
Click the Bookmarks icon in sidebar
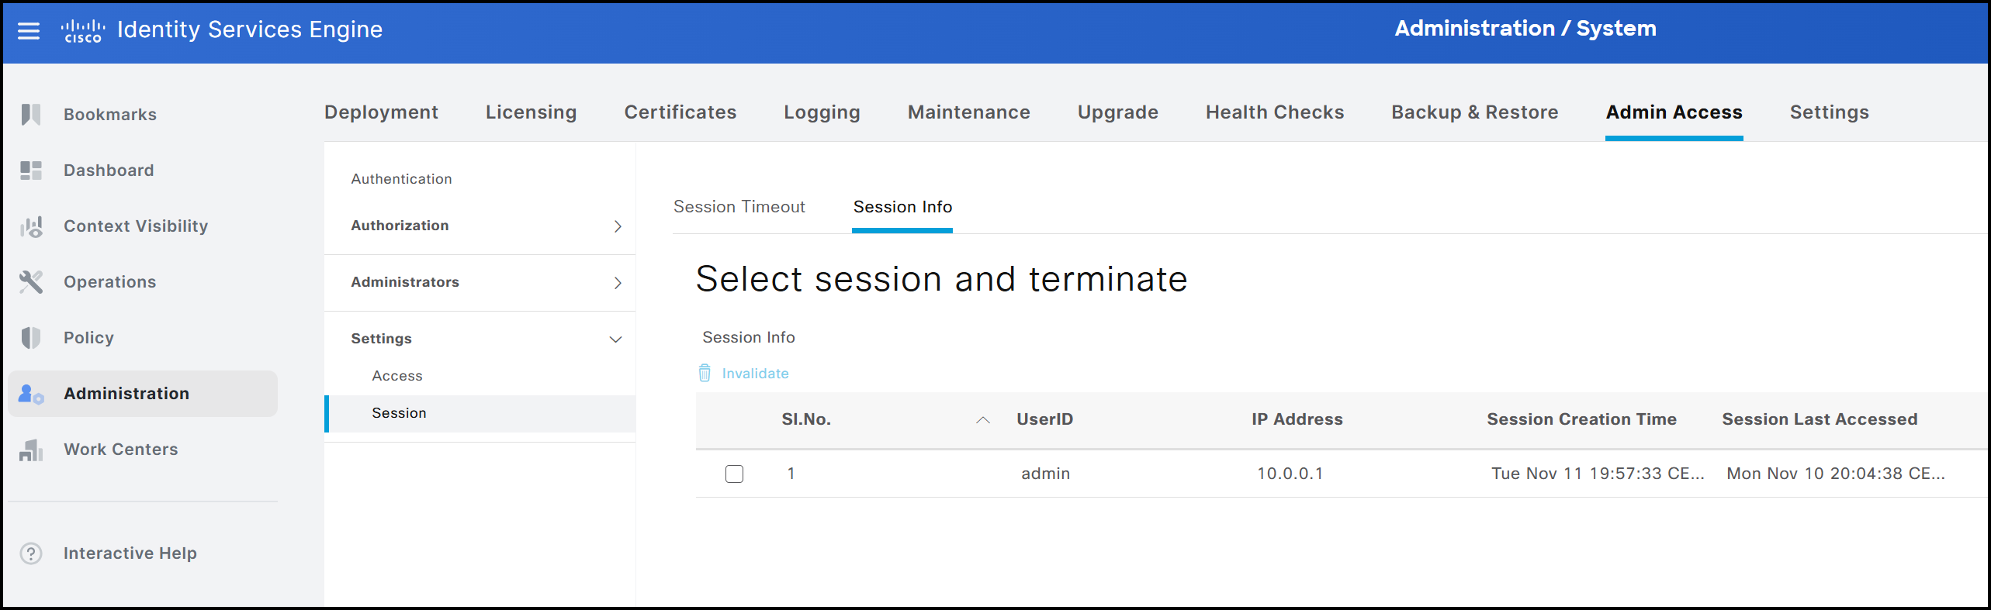point(31,114)
